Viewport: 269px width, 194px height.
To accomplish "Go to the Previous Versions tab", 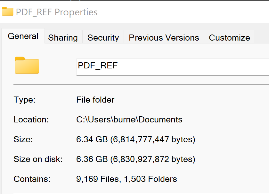I will pos(164,38).
